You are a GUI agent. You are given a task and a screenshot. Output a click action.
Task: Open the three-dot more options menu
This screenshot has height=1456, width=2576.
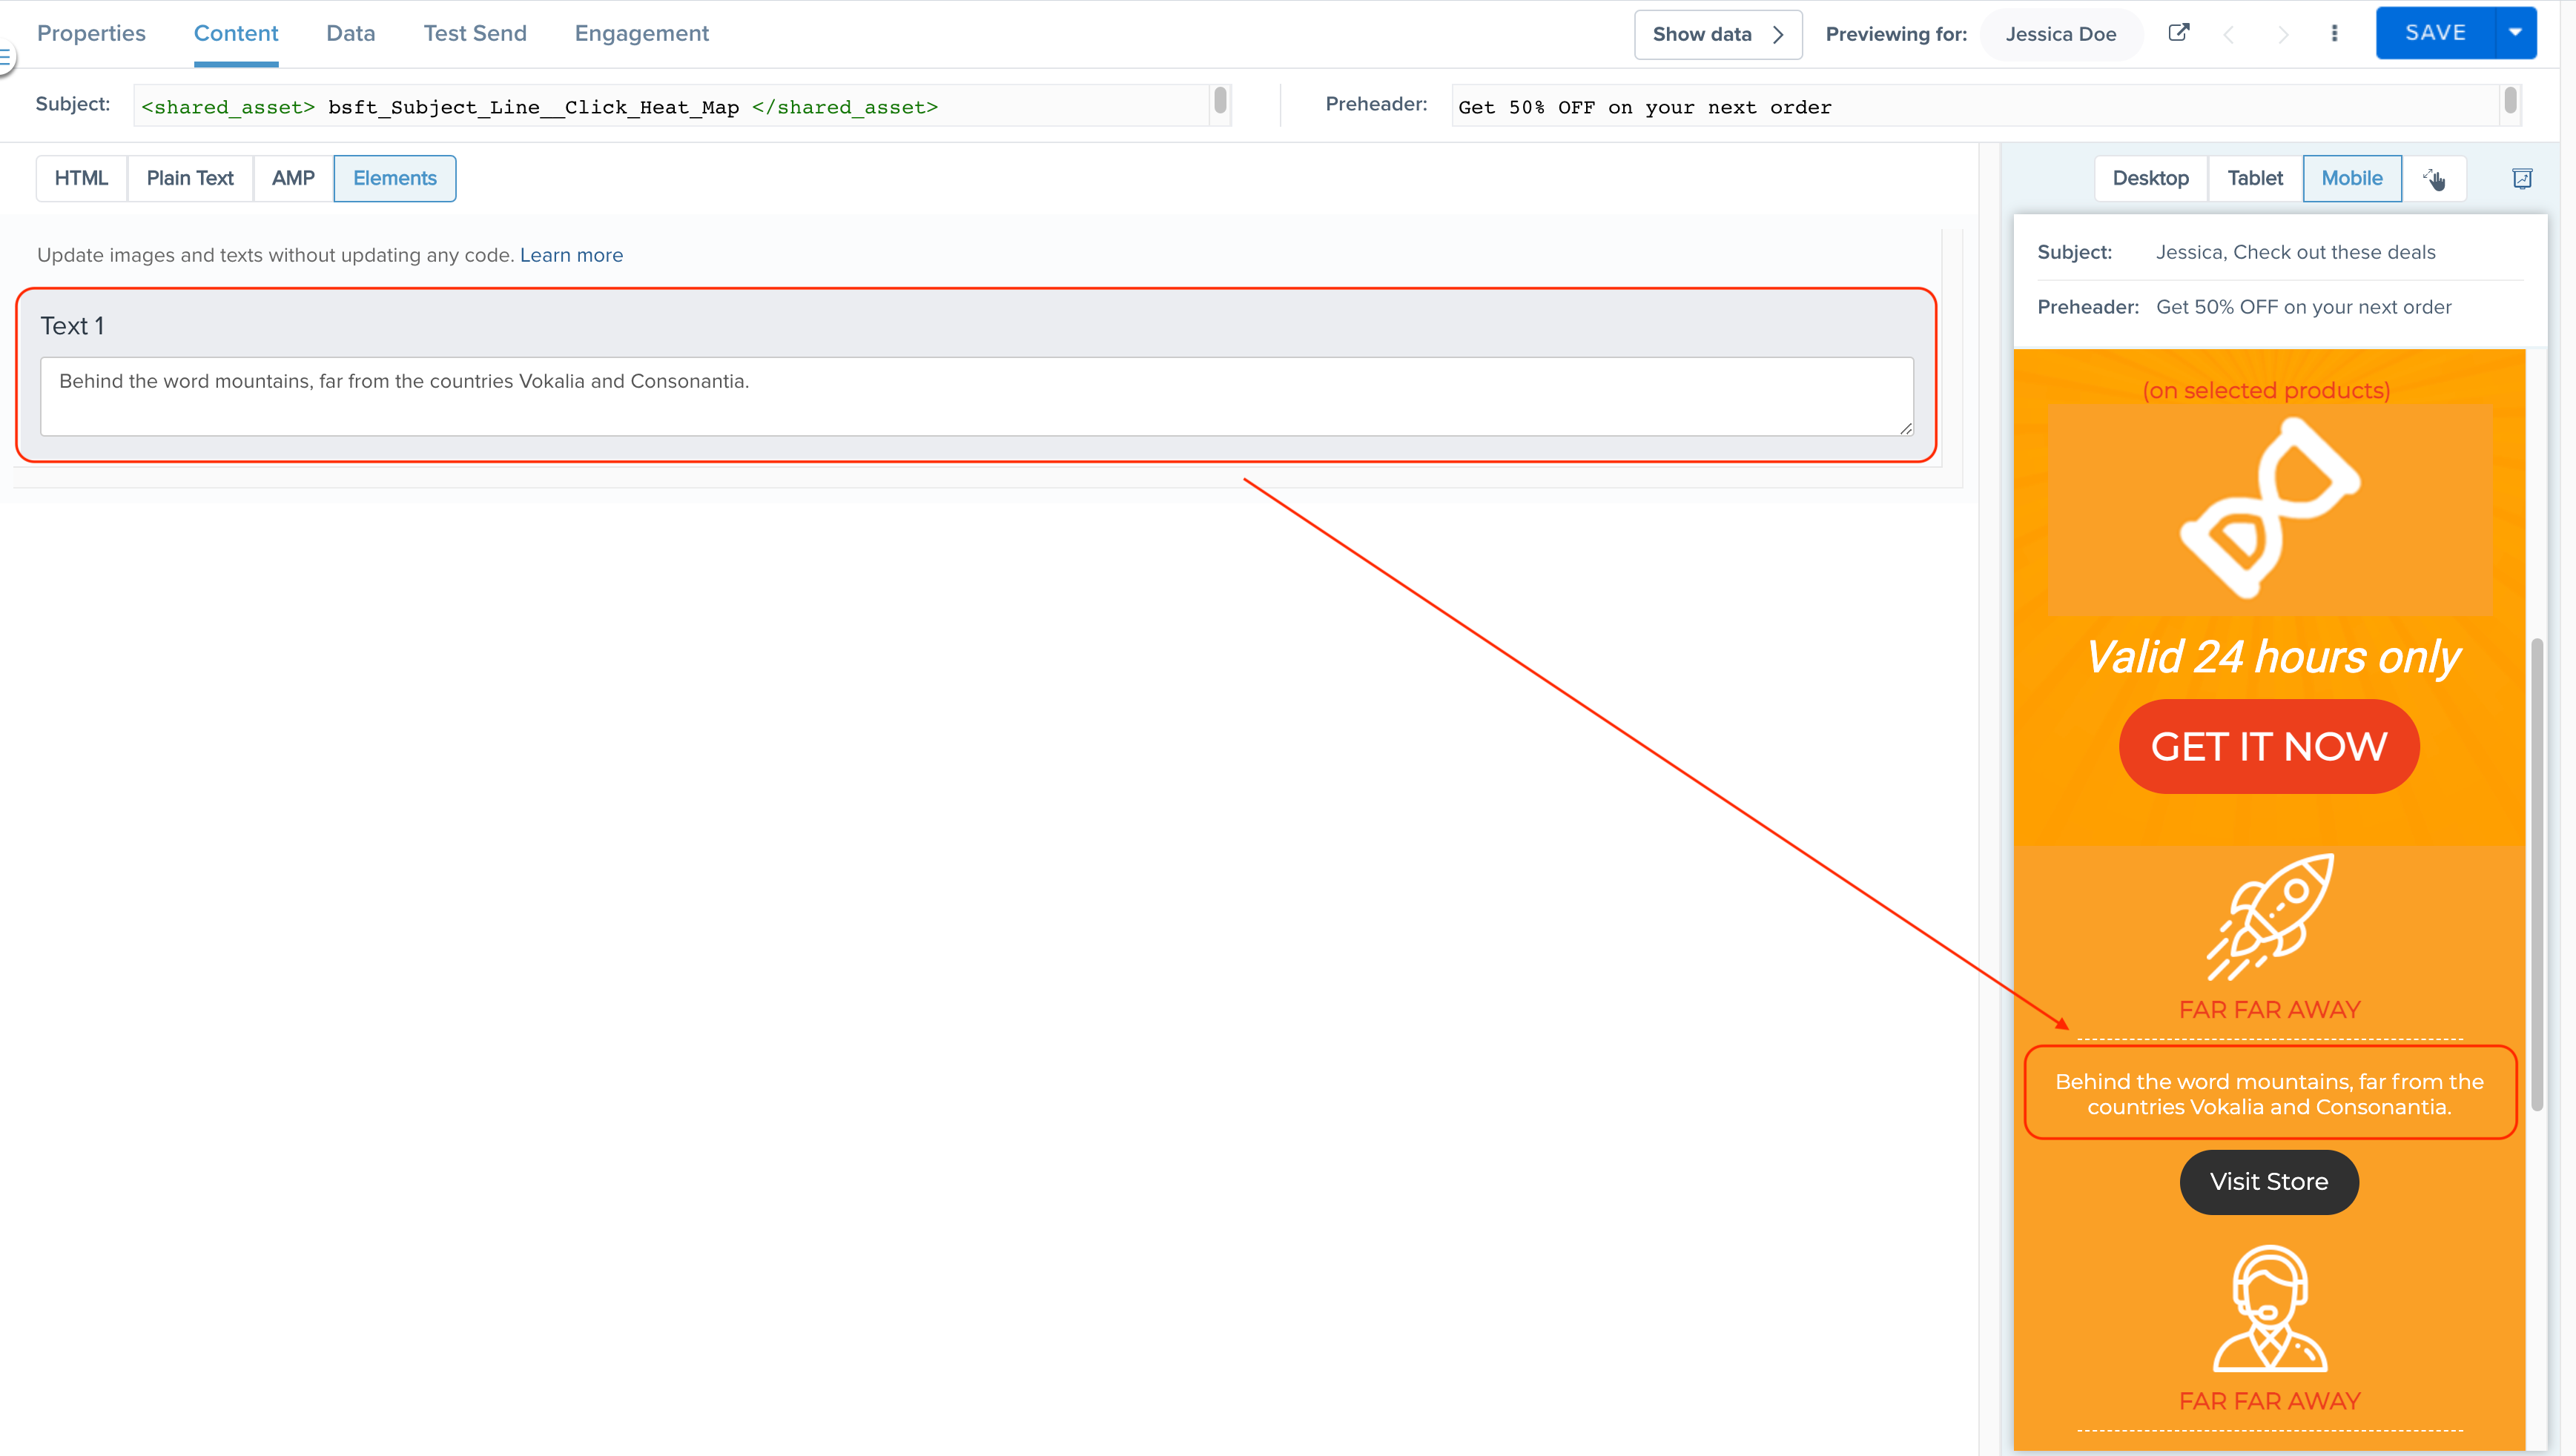click(2334, 34)
